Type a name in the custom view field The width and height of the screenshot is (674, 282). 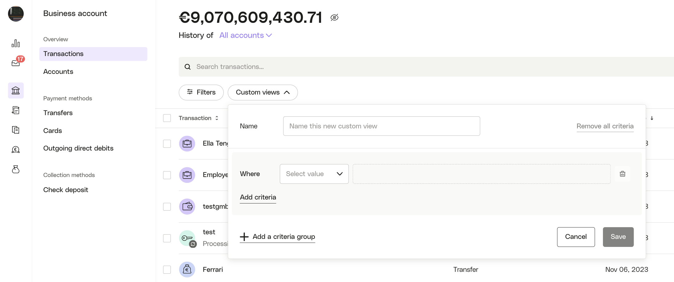pos(381,126)
